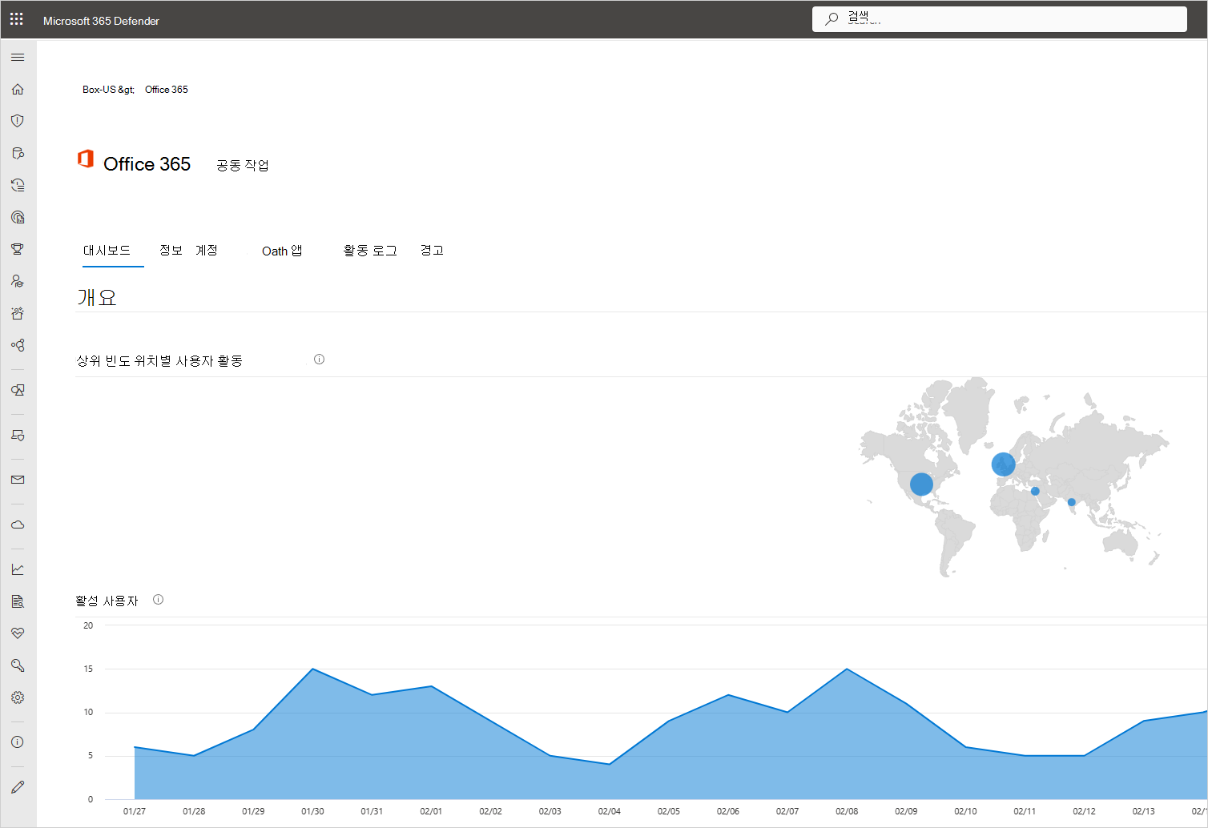Select the Home icon in the sidebar
Viewport: 1208px width, 828px height.
(x=17, y=89)
